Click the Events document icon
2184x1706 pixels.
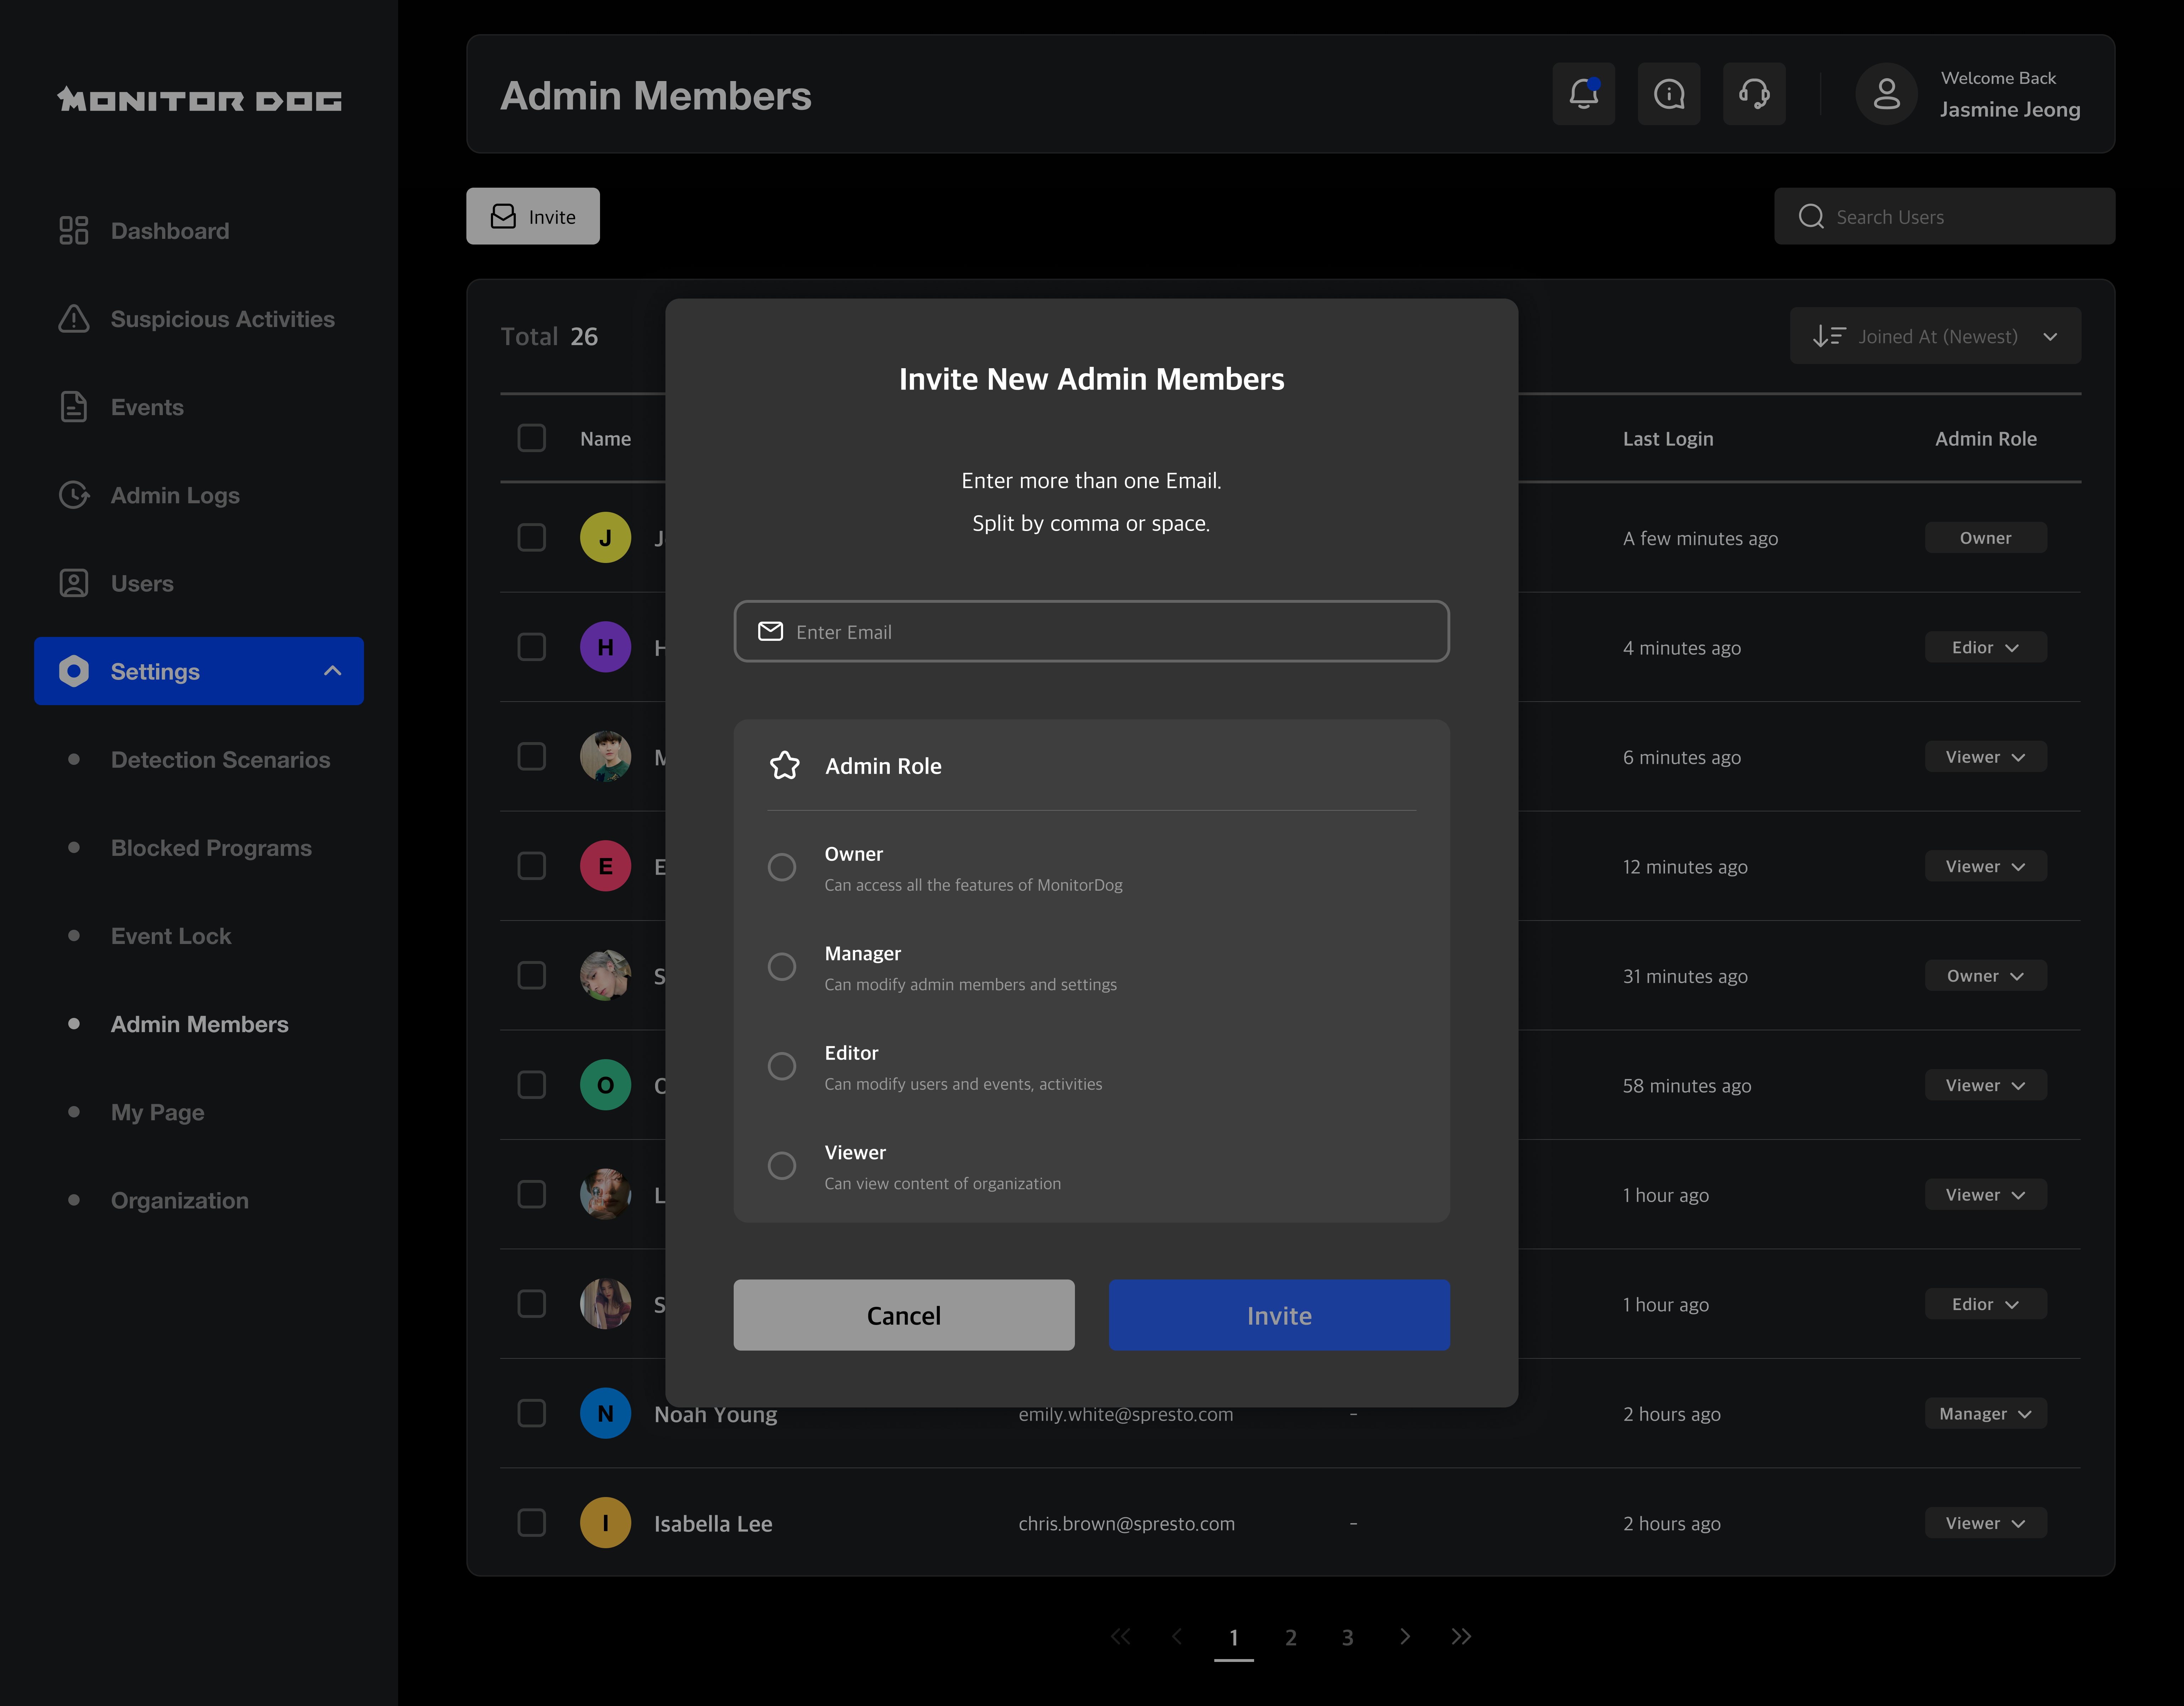click(x=74, y=407)
